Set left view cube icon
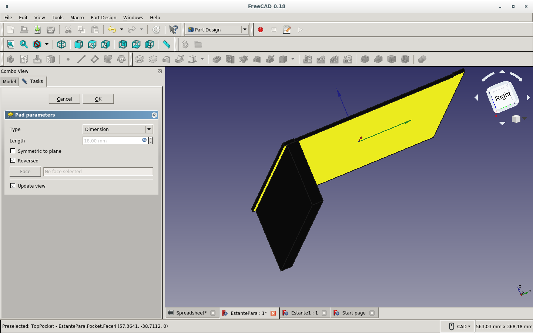533x333 pixels. (x=149, y=44)
